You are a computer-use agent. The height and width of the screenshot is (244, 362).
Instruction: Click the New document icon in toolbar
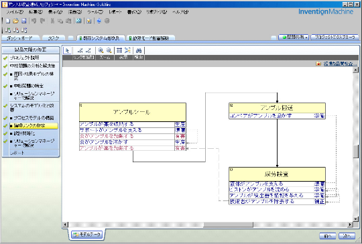pyautogui.click(x=8, y=21)
